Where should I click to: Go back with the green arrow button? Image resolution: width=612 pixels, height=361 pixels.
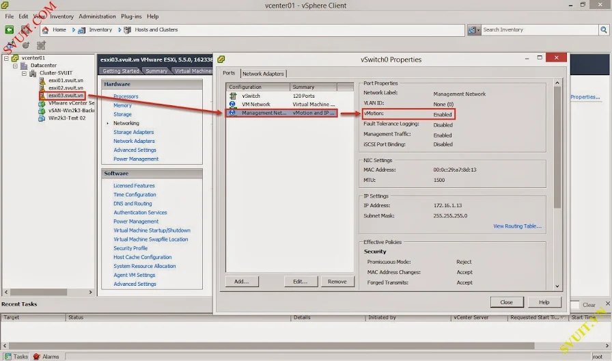pyautogui.click(x=9, y=29)
